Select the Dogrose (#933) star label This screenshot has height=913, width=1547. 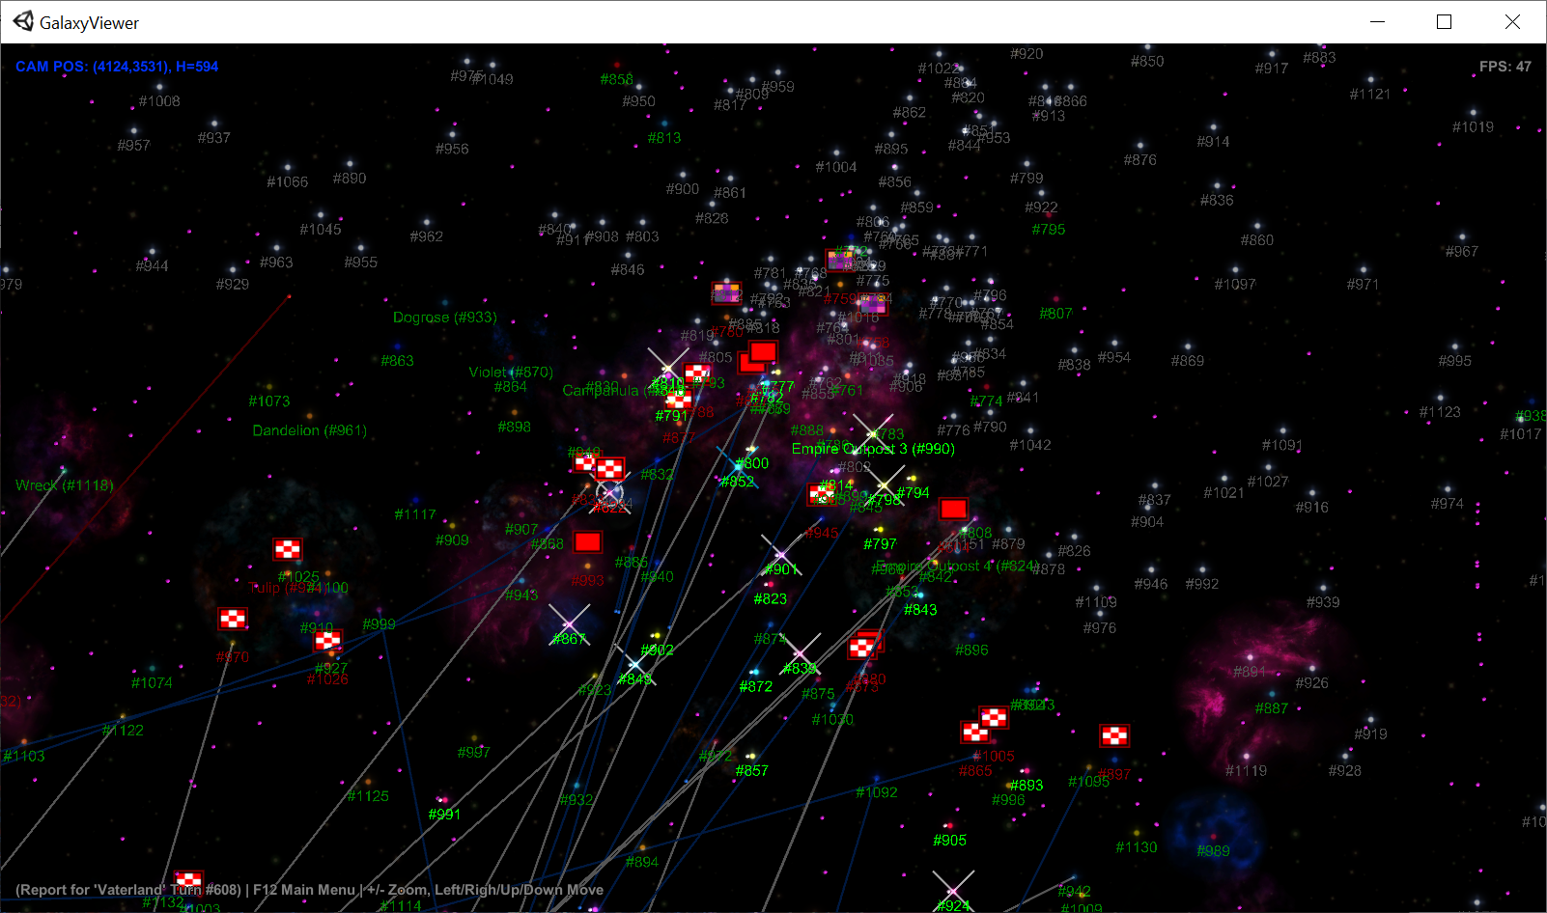tap(445, 317)
